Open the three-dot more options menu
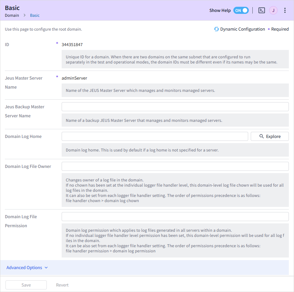 coord(285,10)
